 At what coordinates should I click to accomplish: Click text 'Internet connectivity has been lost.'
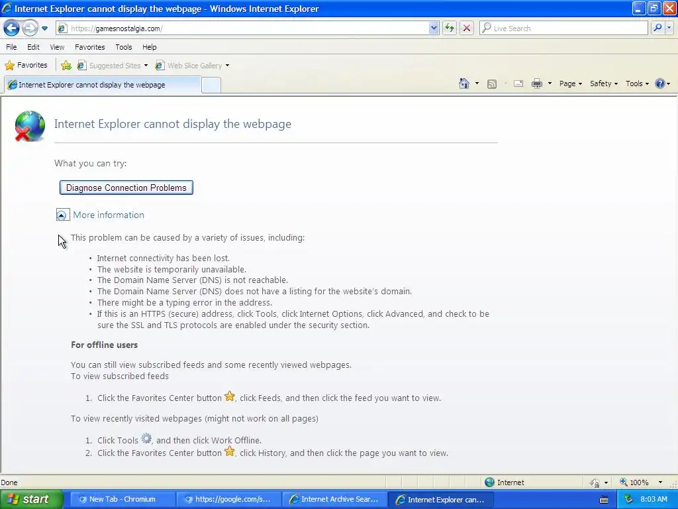coord(164,258)
